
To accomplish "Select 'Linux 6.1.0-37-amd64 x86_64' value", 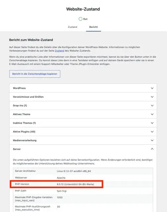I will pyautogui.click(x=74, y=171).
